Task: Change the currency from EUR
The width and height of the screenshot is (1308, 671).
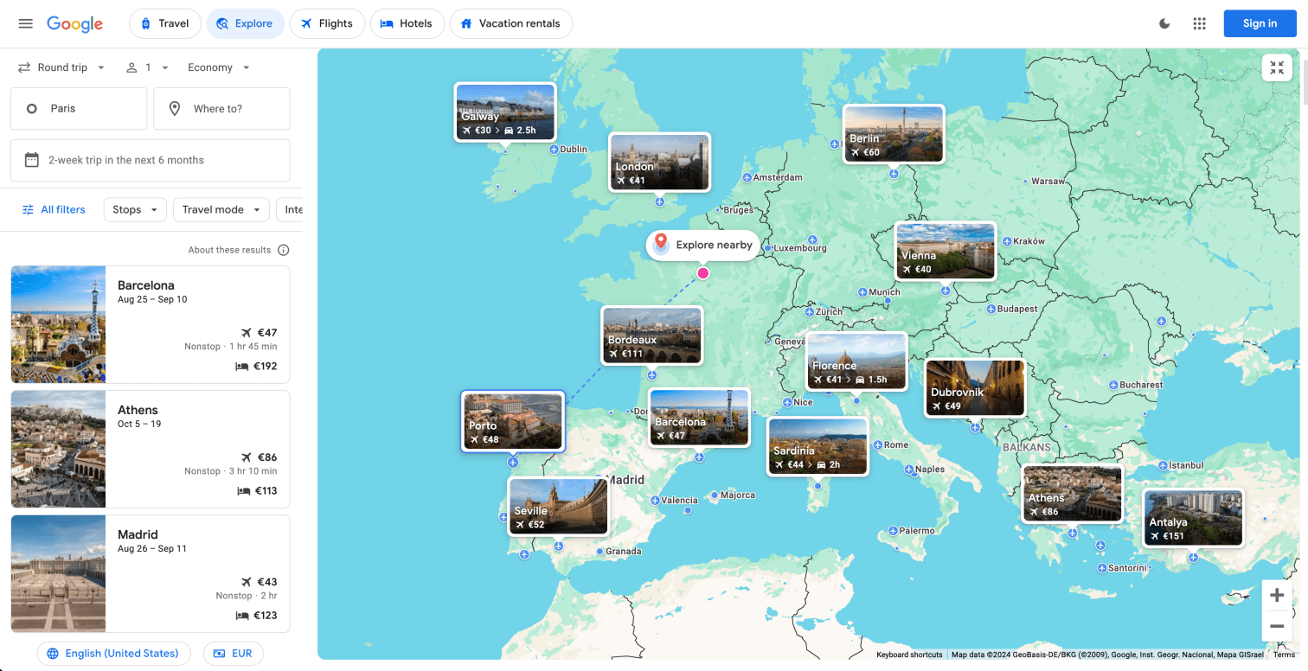Action: pos(233,653)
